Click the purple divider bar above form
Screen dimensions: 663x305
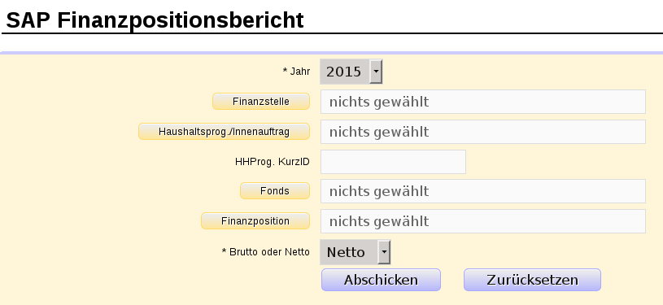tap(332, 53)
